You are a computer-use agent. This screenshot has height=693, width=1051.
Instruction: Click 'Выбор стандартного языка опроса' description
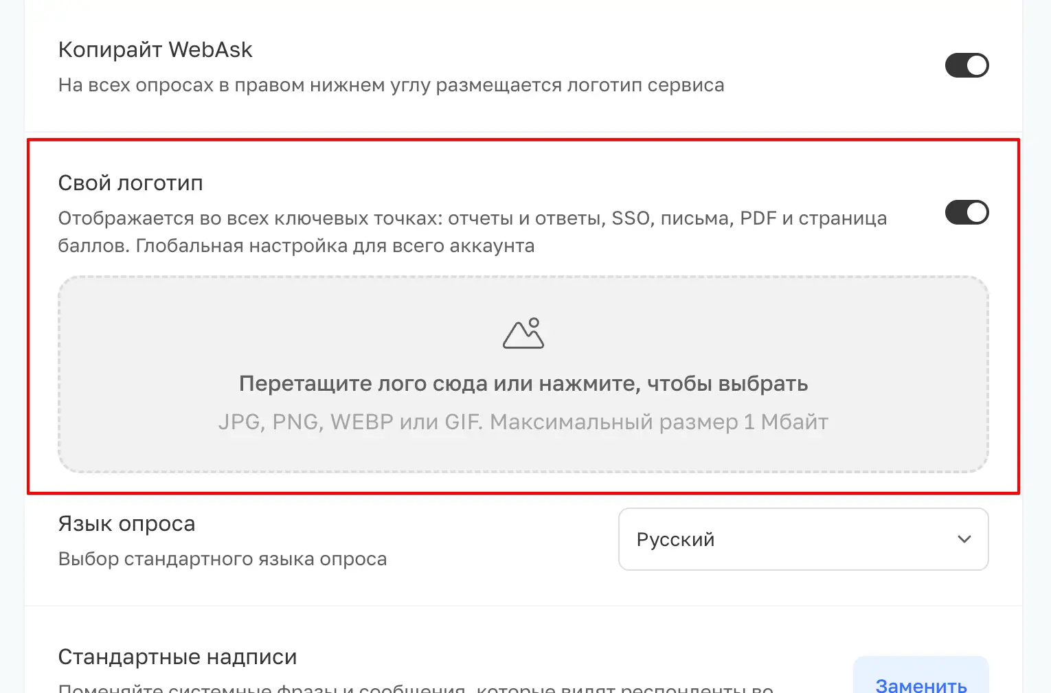(x=223, y=559)
